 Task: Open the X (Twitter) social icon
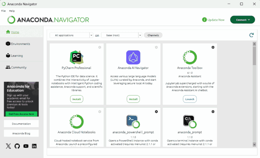click(x=8, y=146)
